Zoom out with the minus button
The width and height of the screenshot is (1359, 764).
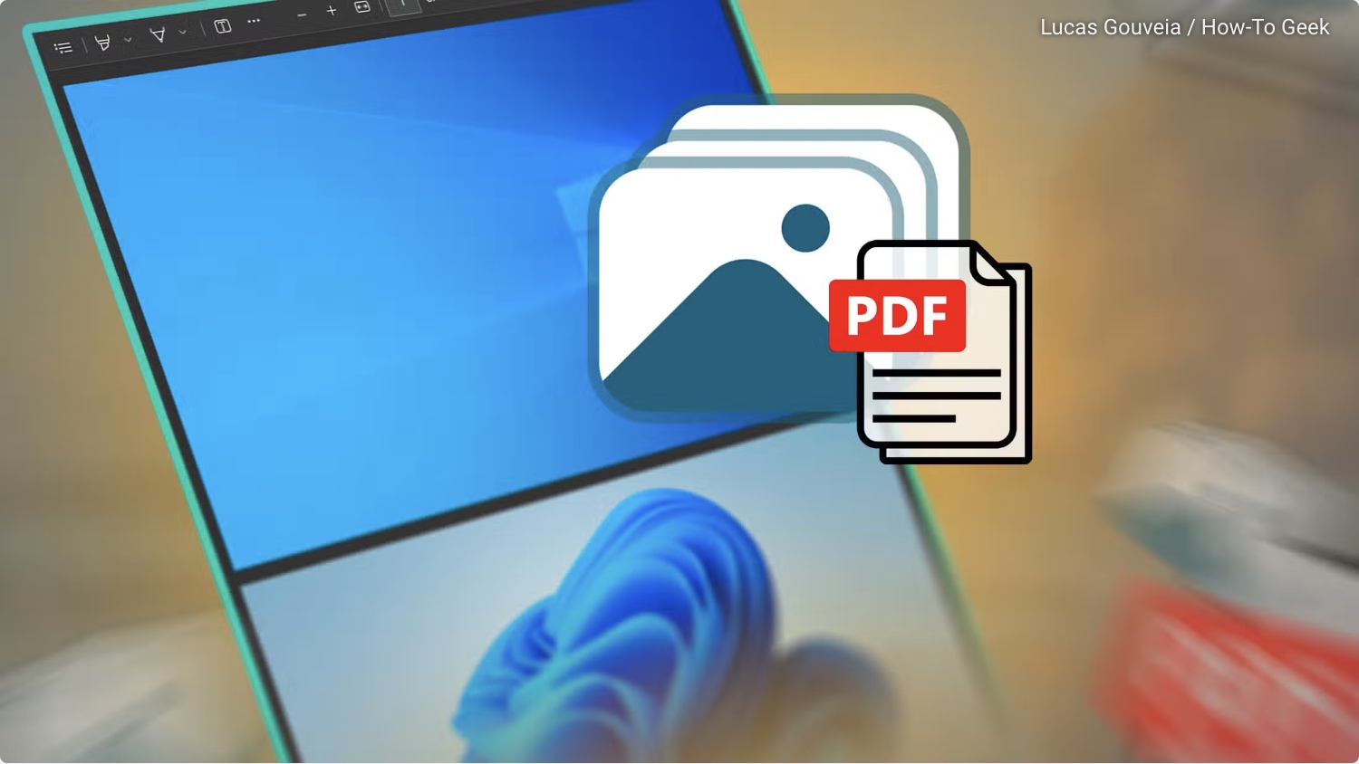[302, 15]
